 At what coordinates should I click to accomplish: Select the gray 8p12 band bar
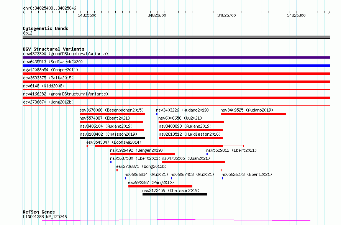pyautogui.click(x=176, y=37)
